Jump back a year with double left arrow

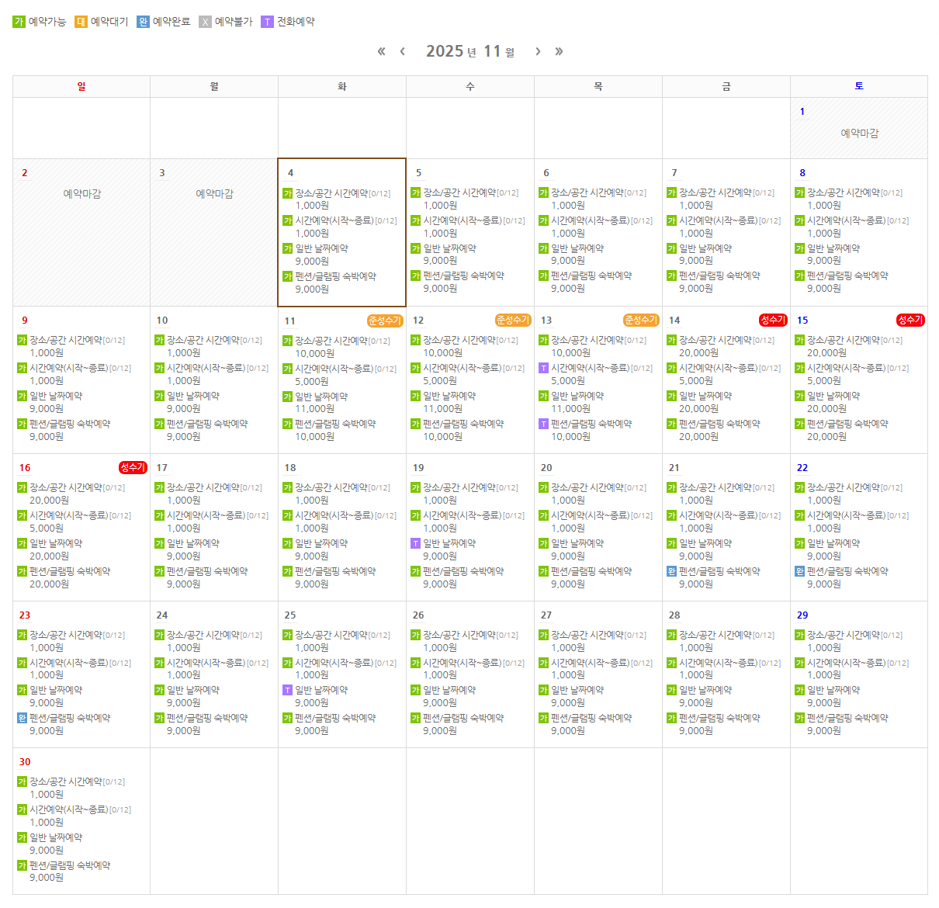(x=381, y=51)
